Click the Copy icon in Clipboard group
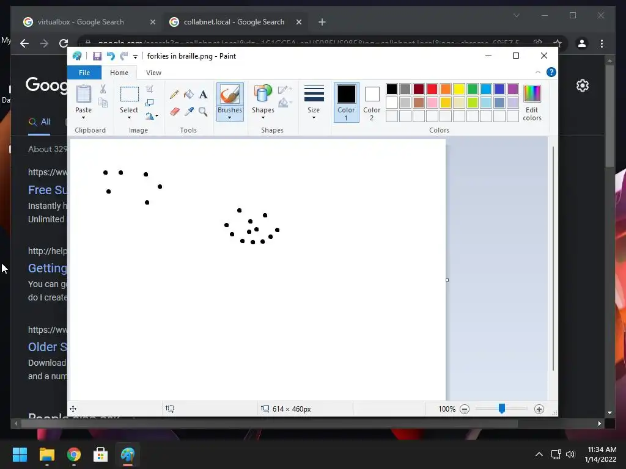This screenshot has height=469, width=626. pyautogui.click(x=103, y=103)
